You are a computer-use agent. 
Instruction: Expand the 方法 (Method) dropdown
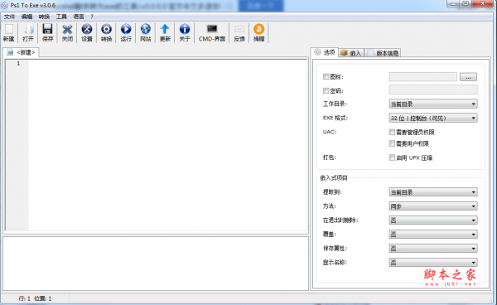pyautogui.click(x=433, y=206)
